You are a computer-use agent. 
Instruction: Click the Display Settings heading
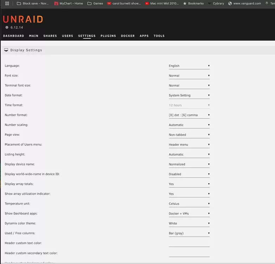coord(26,50)
